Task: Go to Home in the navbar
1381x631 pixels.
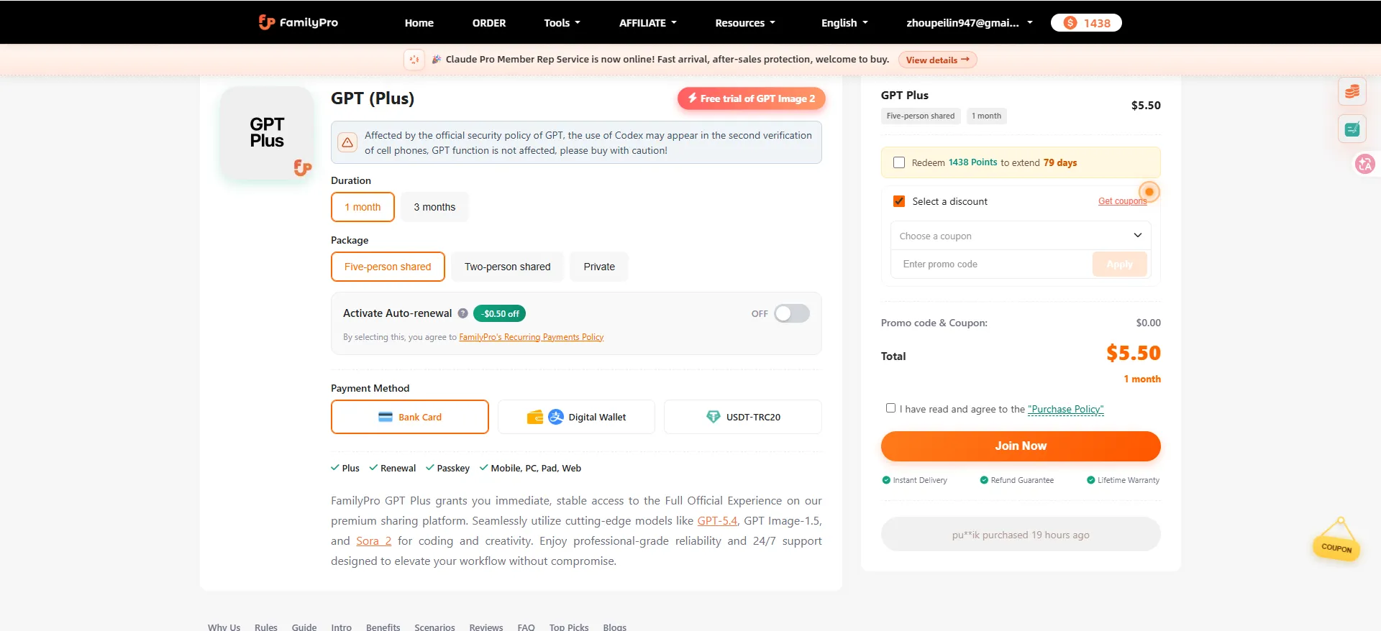Action: pyautogui.click(x=419, y=23)
